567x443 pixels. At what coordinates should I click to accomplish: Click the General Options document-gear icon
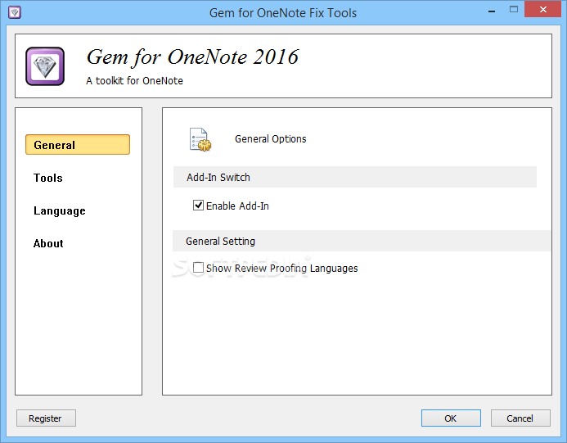[200, 139]
